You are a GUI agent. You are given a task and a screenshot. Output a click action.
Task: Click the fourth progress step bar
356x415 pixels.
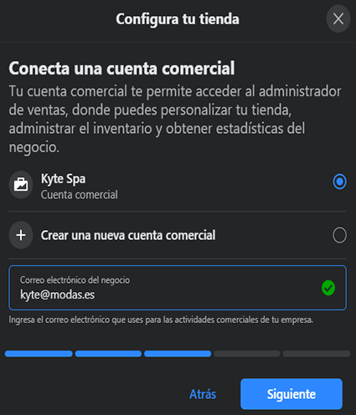coord(247,354)
